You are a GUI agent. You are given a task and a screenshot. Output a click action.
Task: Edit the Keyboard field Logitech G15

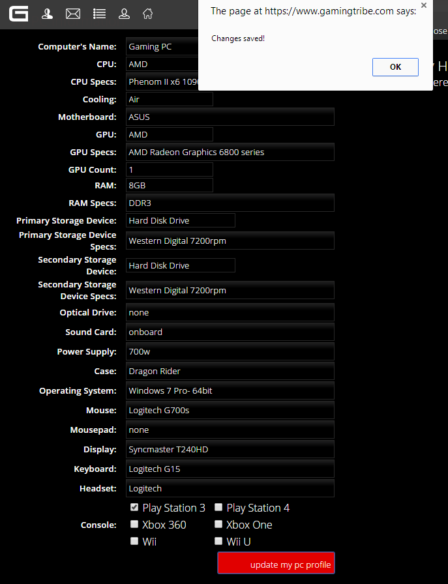(230, 469)
